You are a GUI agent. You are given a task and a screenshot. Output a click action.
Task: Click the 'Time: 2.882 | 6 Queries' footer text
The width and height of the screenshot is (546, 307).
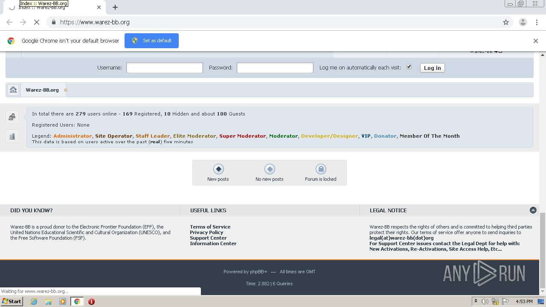pyautogui.click(x=269, y=284)
